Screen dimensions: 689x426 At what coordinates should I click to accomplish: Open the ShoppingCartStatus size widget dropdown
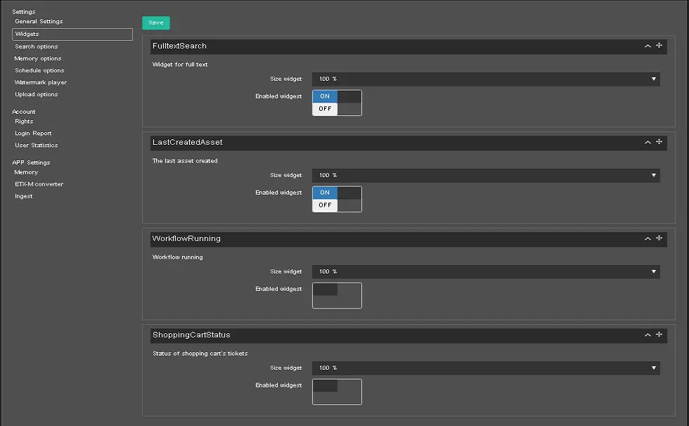(486, 368)
